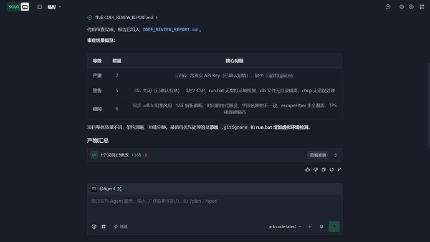
Task: Add context with the # icon
Action: pos(103,226)
